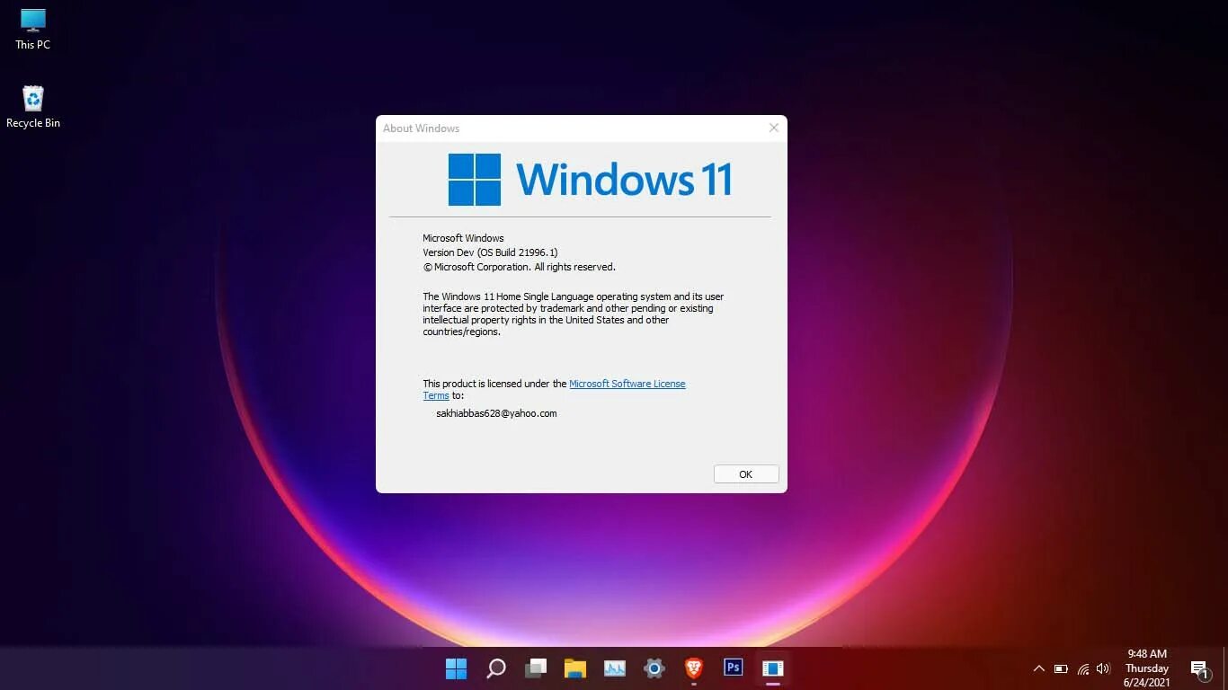This screenshot has height=690, width=1228.
Task: Click the About Windows title bar text
Action: click(x=421, y=128)
